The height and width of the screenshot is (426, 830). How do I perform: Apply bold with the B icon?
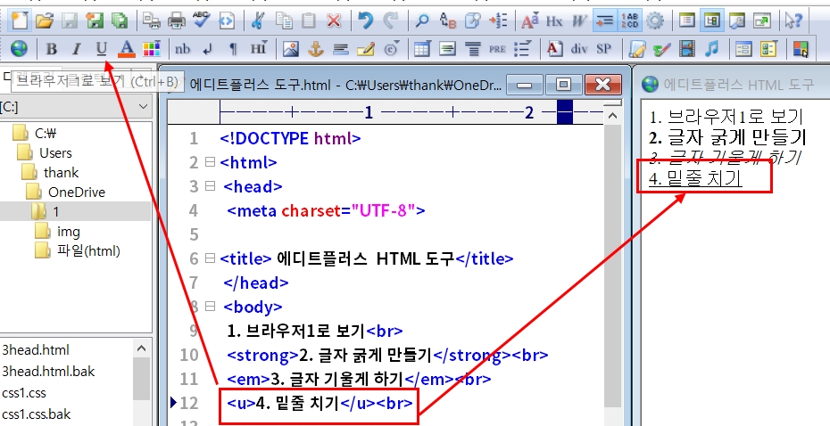point(52,49)
